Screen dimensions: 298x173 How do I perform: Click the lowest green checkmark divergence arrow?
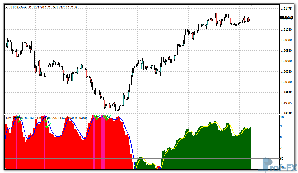(x=47, y=127)
